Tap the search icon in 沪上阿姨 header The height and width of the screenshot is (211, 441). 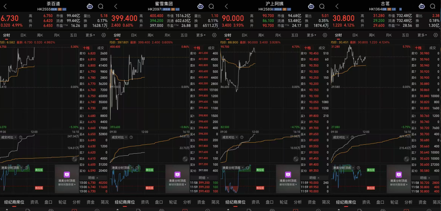(x=322, y=6)
